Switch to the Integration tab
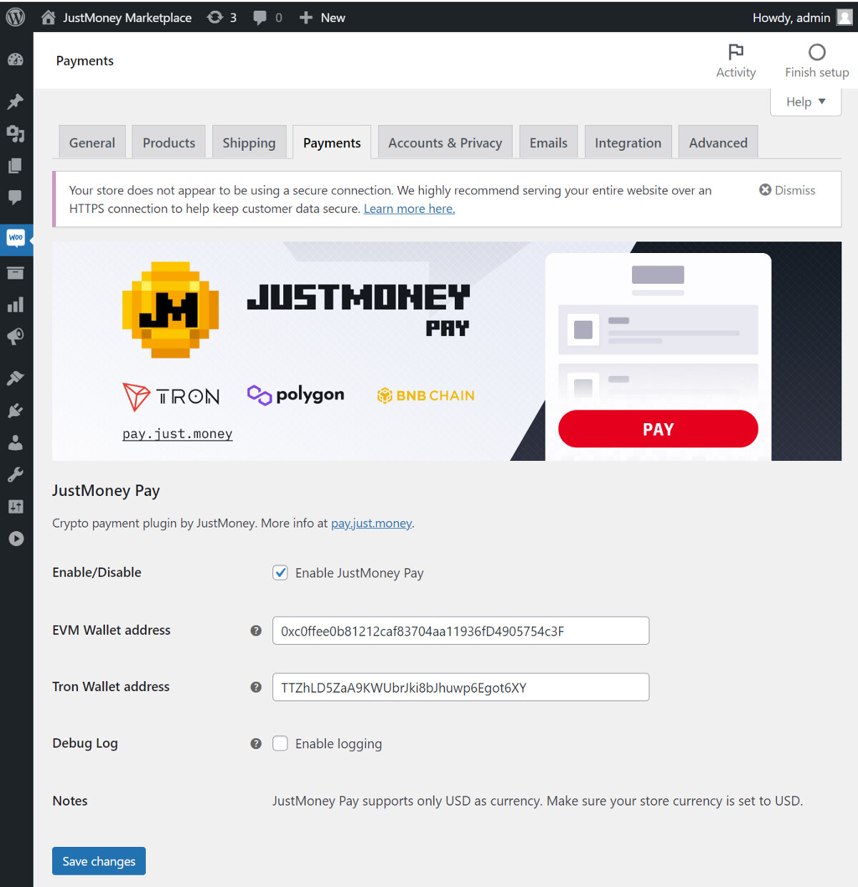The width and height of the screenshot is (858, 887). tap(628, 142)
